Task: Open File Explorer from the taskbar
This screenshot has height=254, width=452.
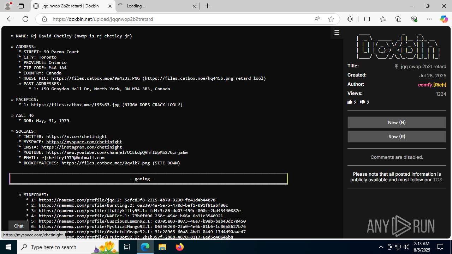Action: 162,247
